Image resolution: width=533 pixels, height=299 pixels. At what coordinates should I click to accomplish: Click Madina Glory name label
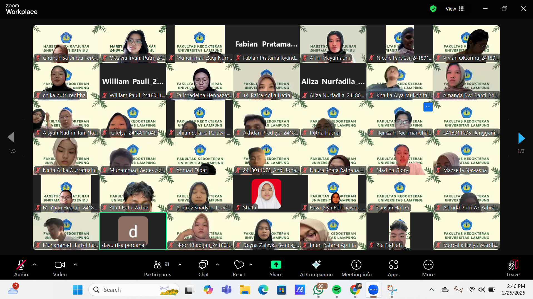pos(392,170)
